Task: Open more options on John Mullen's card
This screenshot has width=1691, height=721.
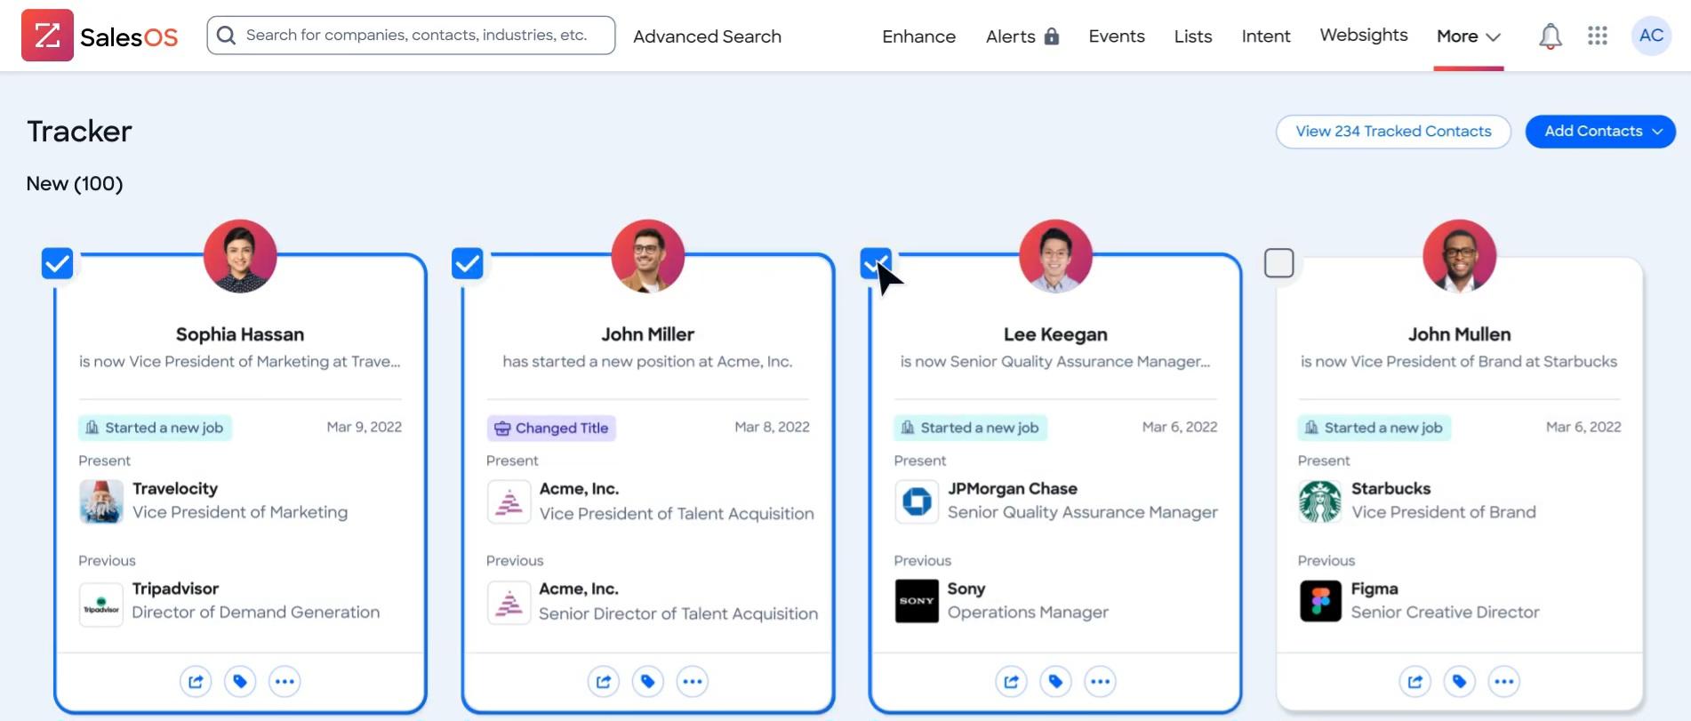Action: [1504, 682]
